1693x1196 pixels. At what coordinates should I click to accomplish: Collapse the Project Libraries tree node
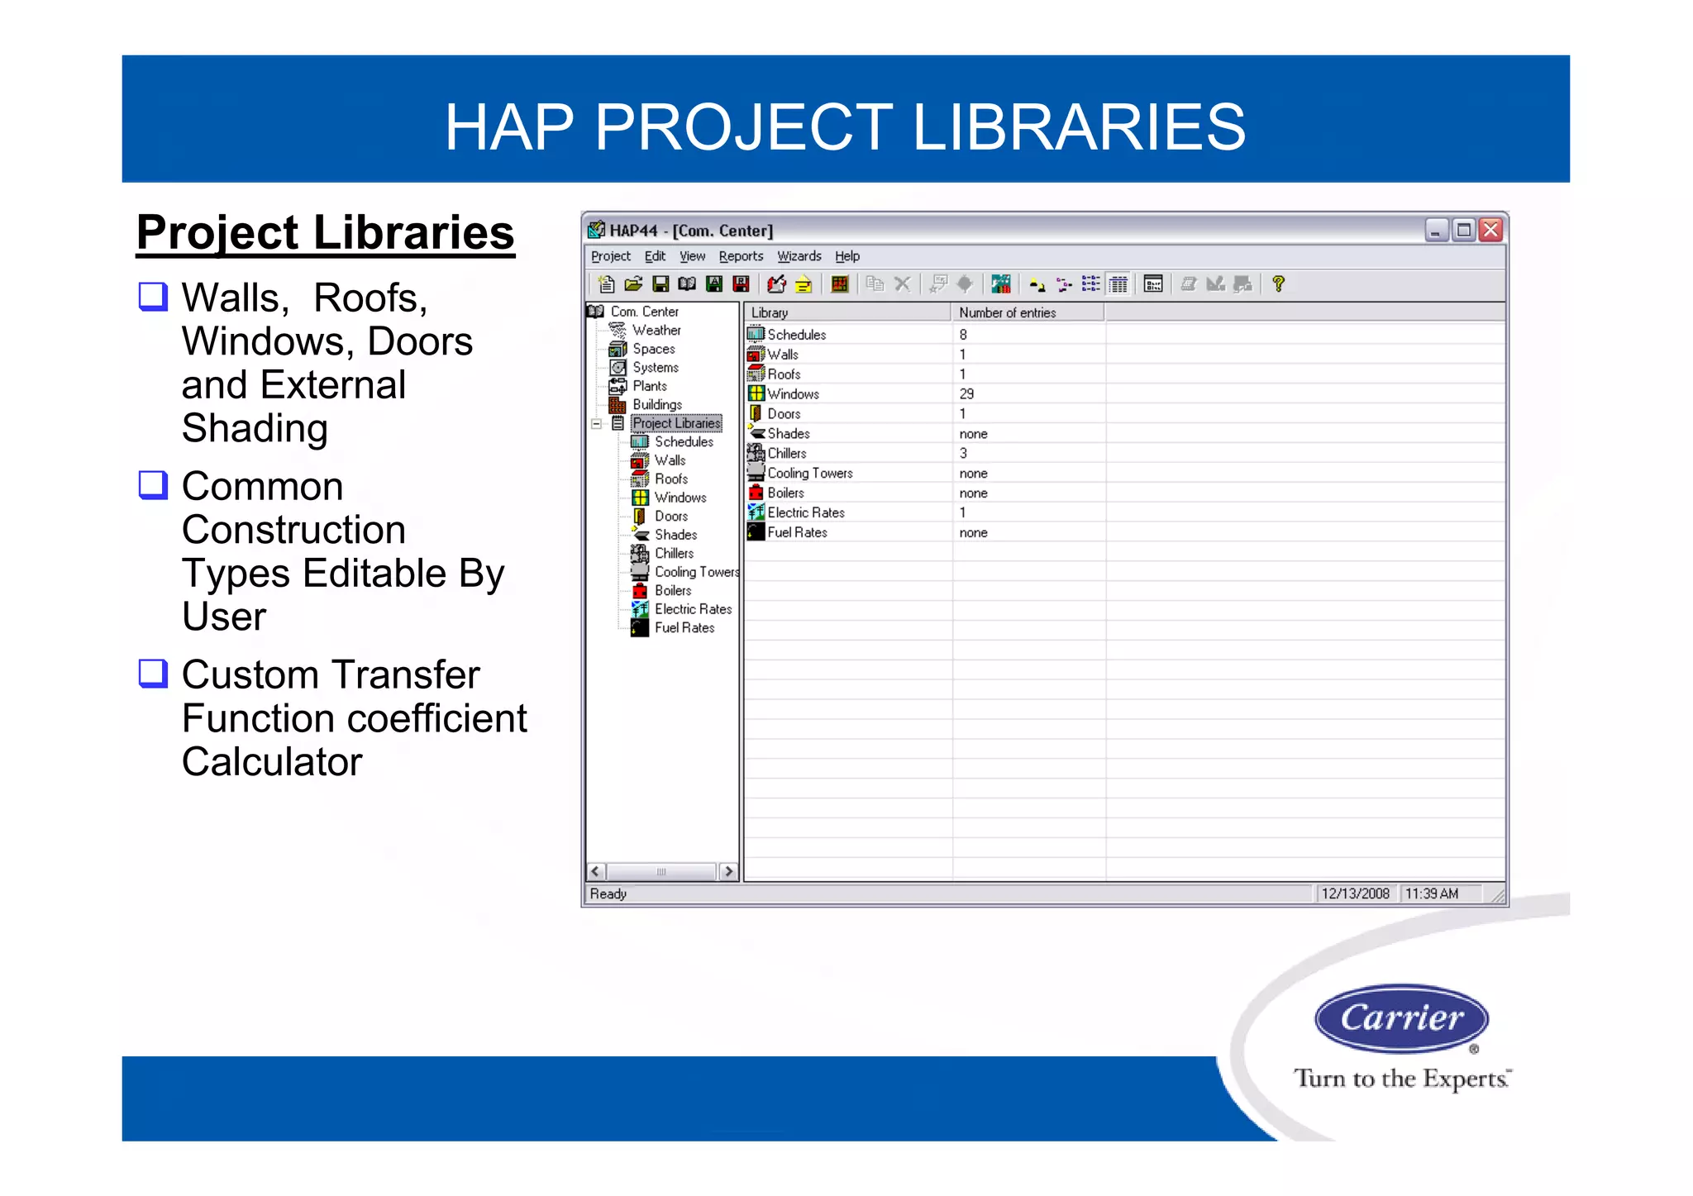tap(596, 424)
